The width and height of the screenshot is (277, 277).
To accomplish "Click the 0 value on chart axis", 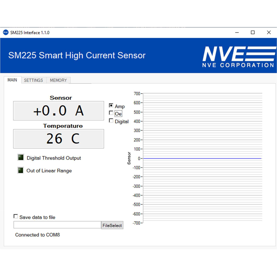I will tap(139, 159).
